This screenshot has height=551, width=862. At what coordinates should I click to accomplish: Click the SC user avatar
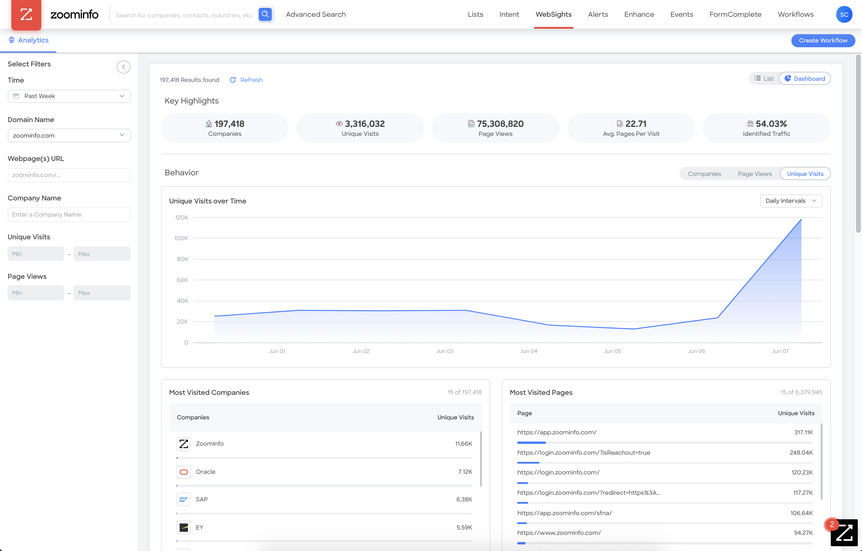click(x=844, y=15)
